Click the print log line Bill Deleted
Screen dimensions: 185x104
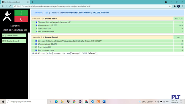coord(65,53)
